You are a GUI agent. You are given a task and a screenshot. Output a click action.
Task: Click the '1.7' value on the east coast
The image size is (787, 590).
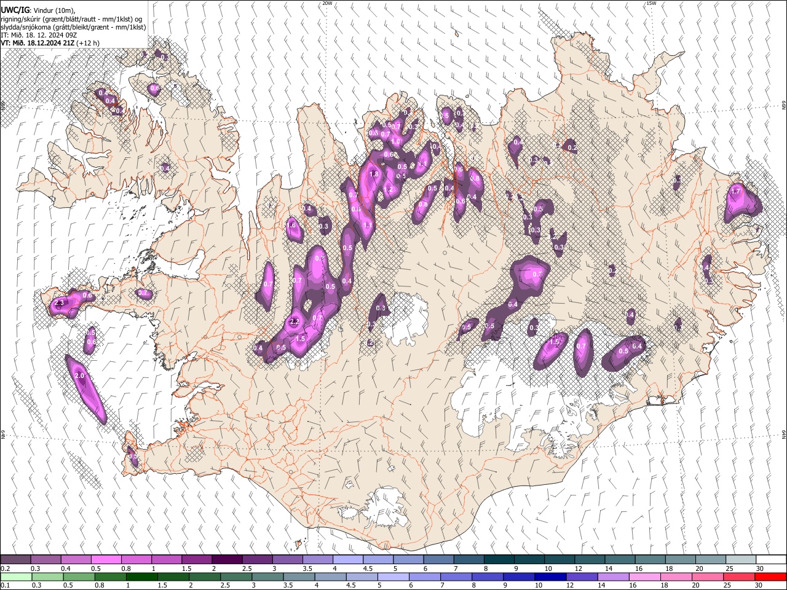[736, 192]
